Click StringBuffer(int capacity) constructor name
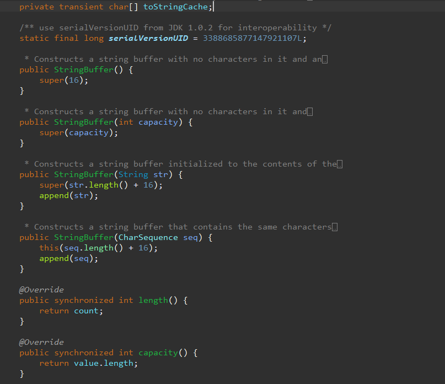Screen dimensions: 445x384 pyautogui.click(x=84, y=122)
